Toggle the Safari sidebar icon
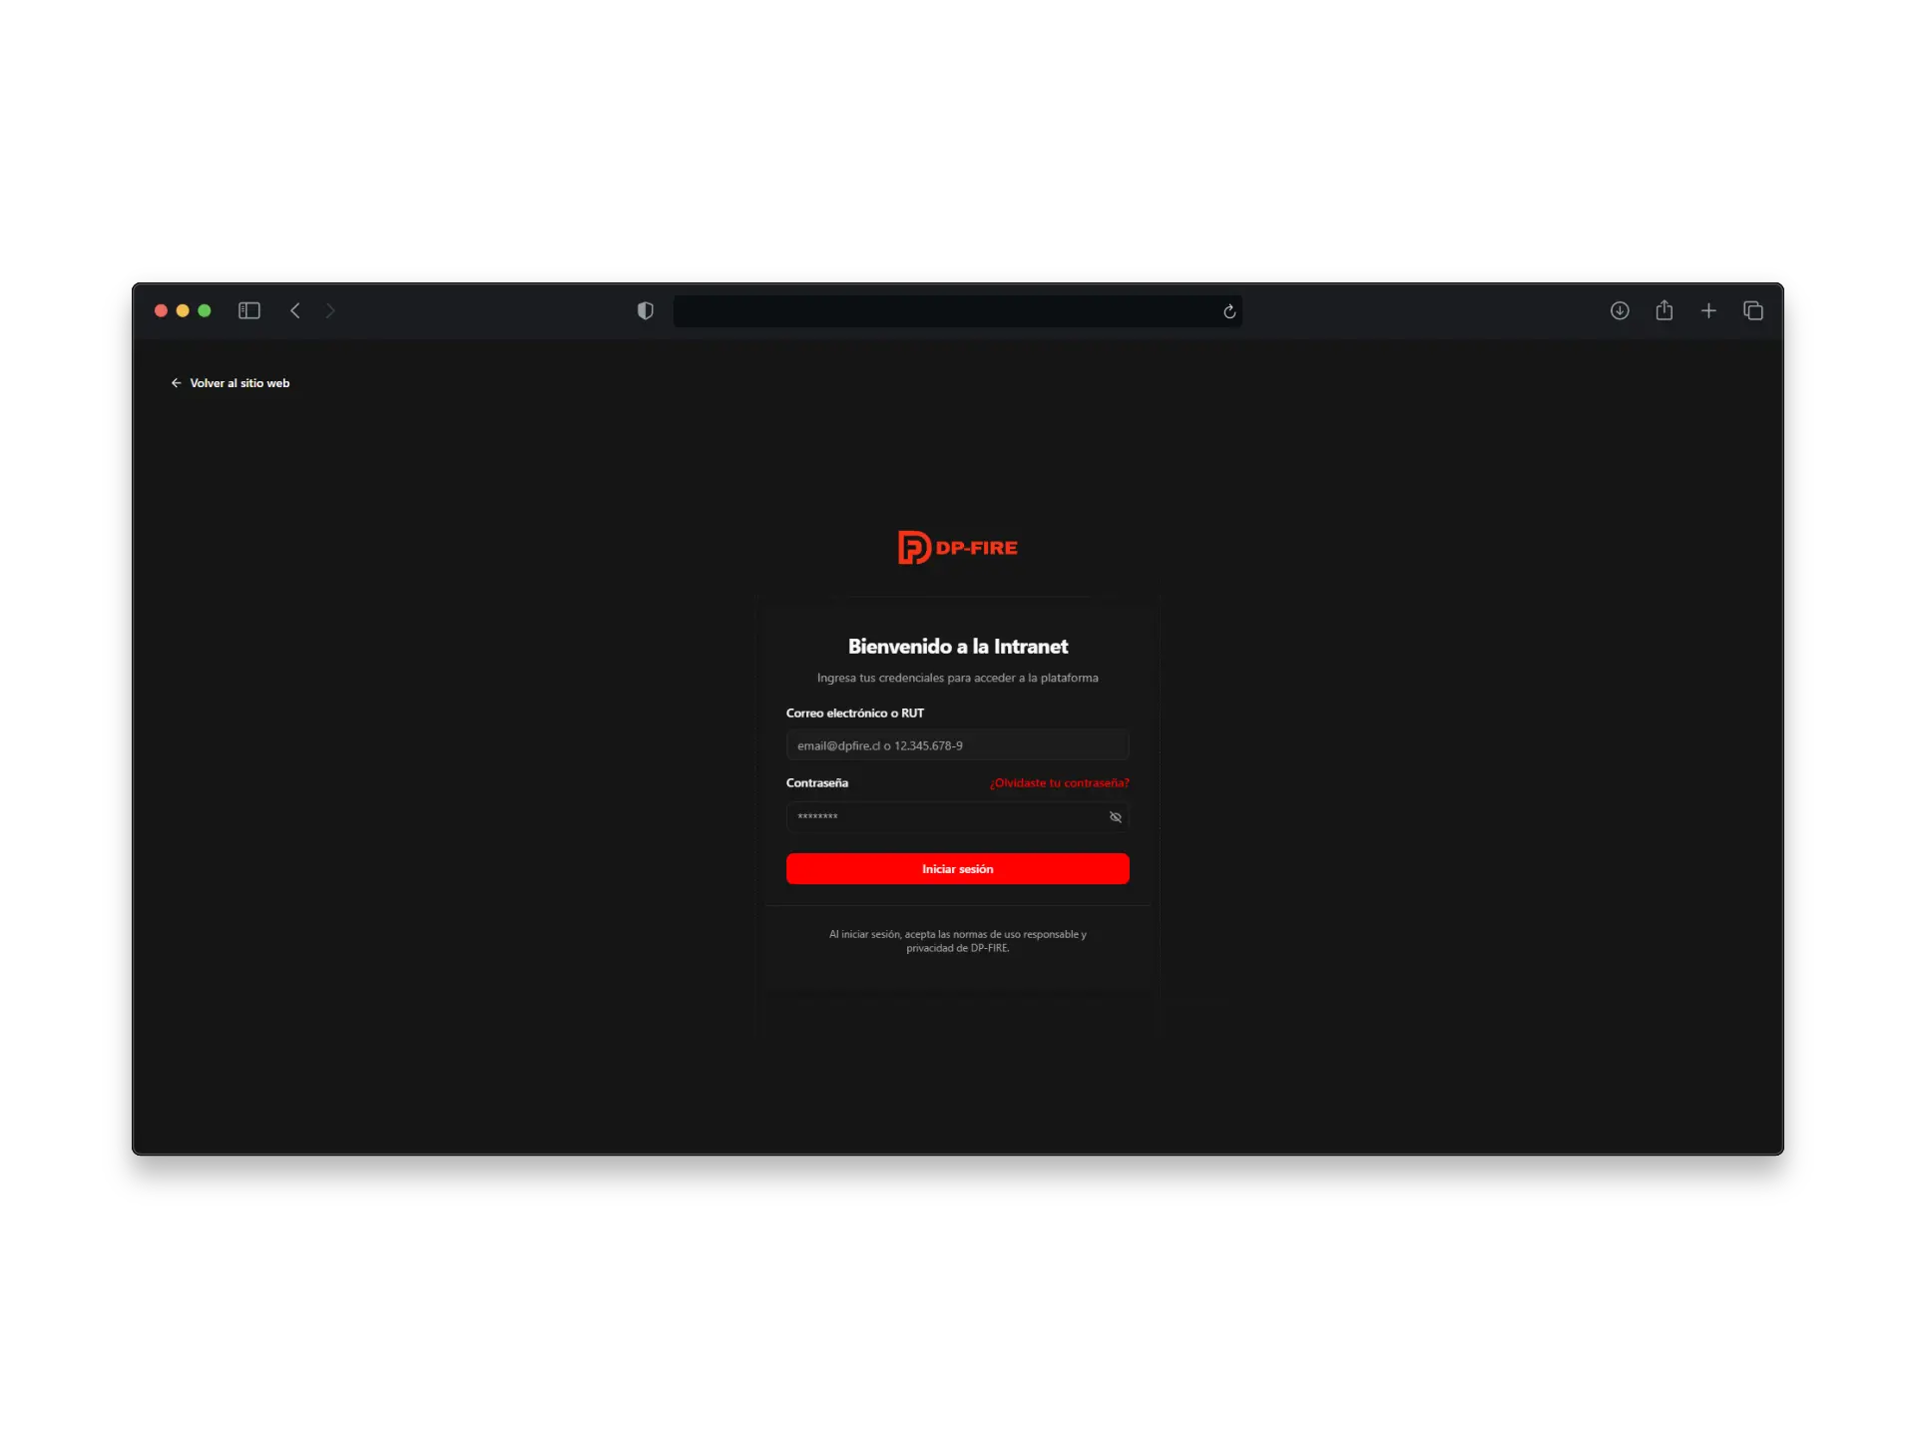This screenshot has width=1916, height=1437. point(249,310)
